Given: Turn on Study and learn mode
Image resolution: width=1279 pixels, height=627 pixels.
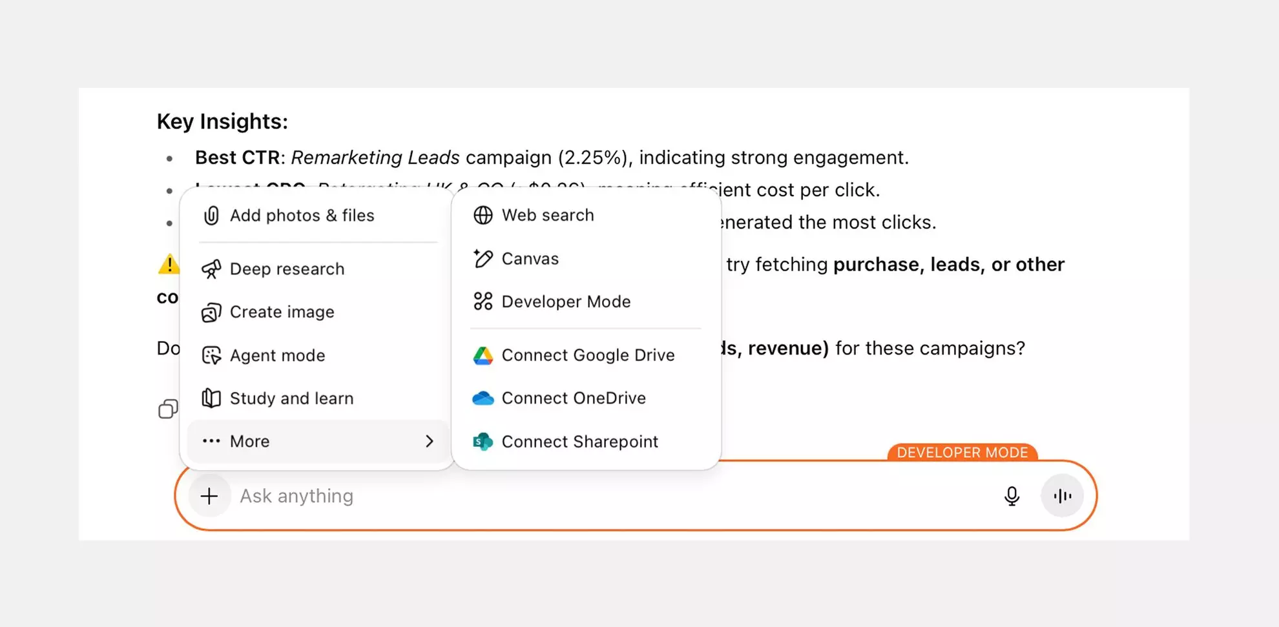Looking at the screenshot, I should click(291, 398).
